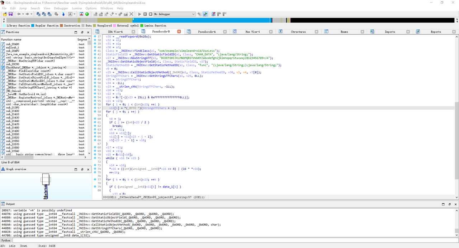This screenshot has height=248, width=459.
Task: Click the stop process icon
Action: [150, 14]
